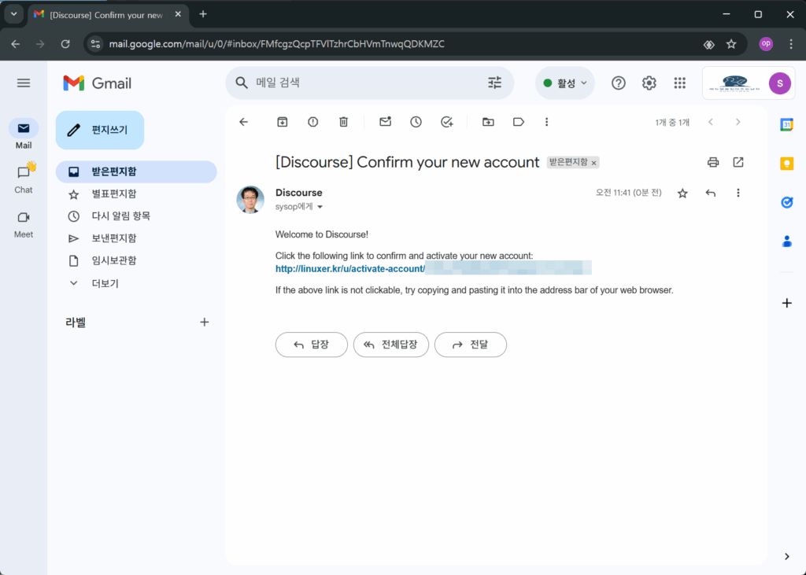The width and height of the screenshot is (806, 575).
Task: Open the email in a new window
Action: (738, 162)
